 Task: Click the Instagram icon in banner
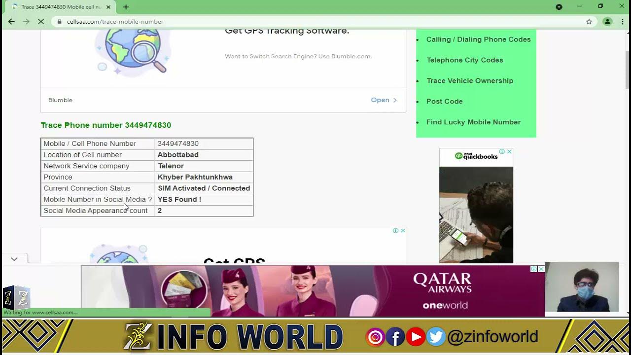(x=375, y=337)
